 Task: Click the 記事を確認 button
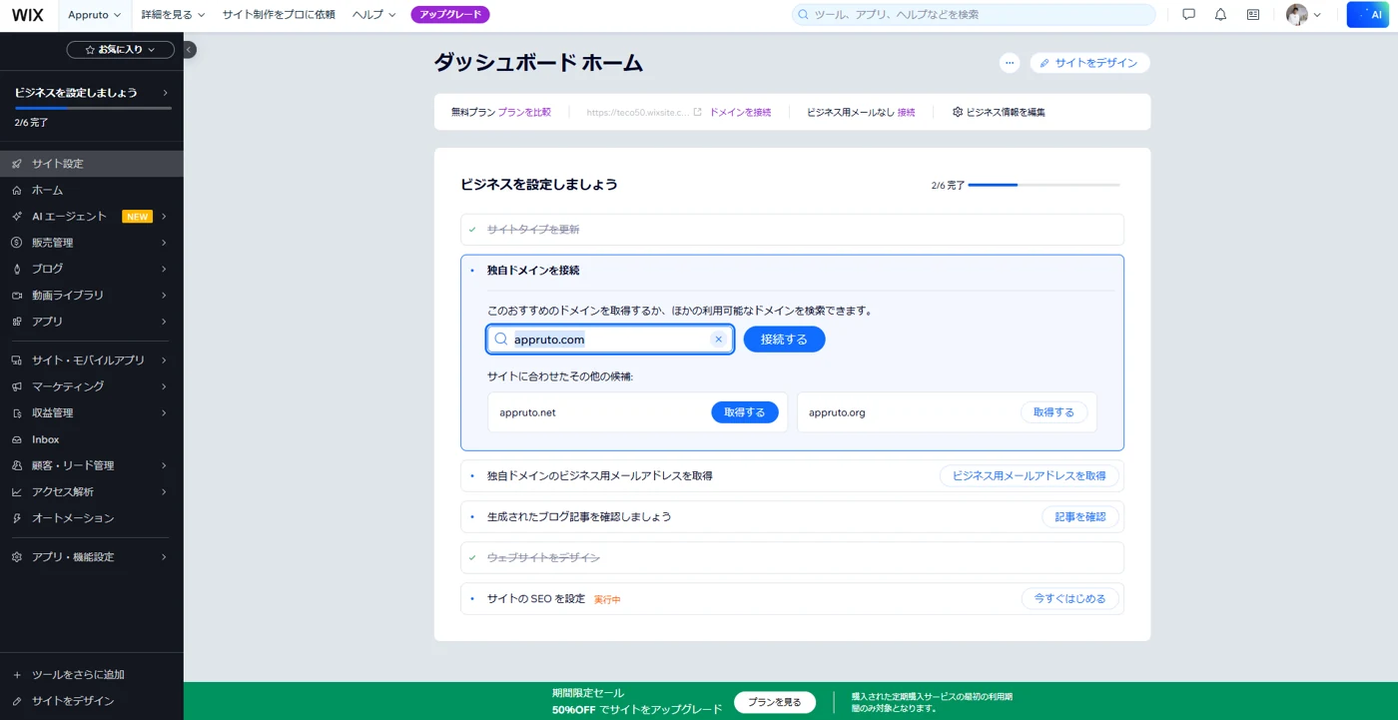pyautogui.click(x=1080, y=517)
